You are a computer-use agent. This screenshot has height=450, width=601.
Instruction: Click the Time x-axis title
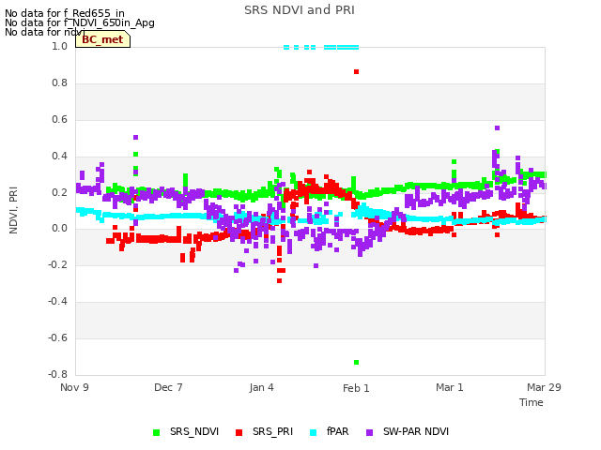532,402
